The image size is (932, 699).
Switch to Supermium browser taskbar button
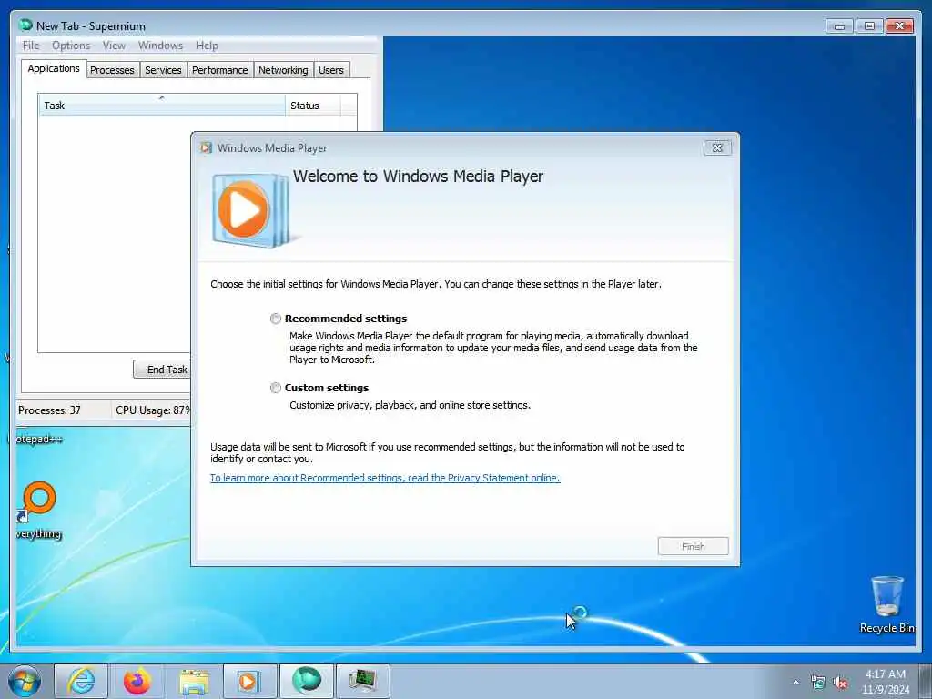click(x=307, y=681)
